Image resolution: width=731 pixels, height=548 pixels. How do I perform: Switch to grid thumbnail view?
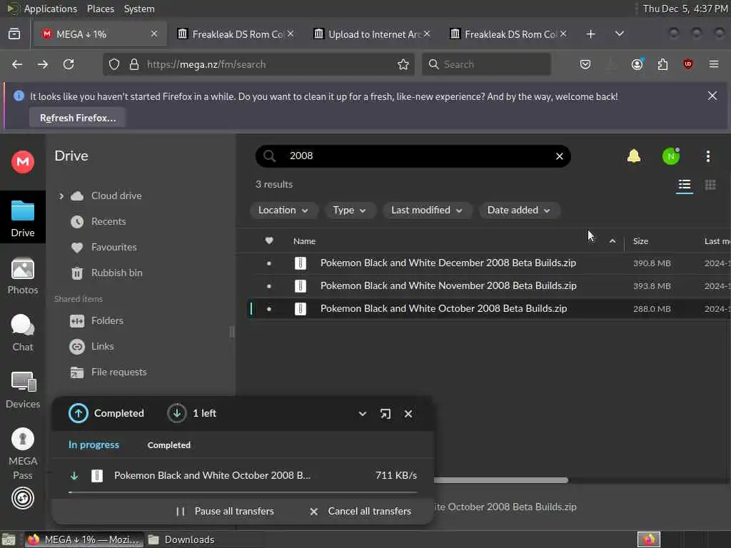tap(710, 185)
